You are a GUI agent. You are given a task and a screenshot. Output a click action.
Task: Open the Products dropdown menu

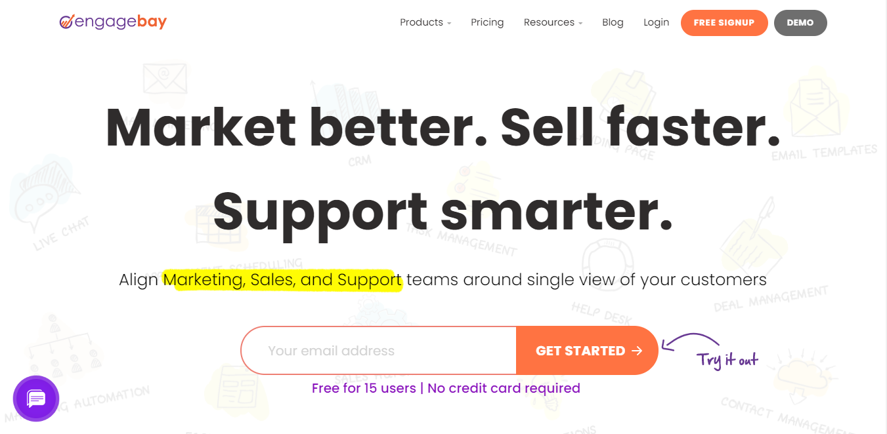pos(425,22)
